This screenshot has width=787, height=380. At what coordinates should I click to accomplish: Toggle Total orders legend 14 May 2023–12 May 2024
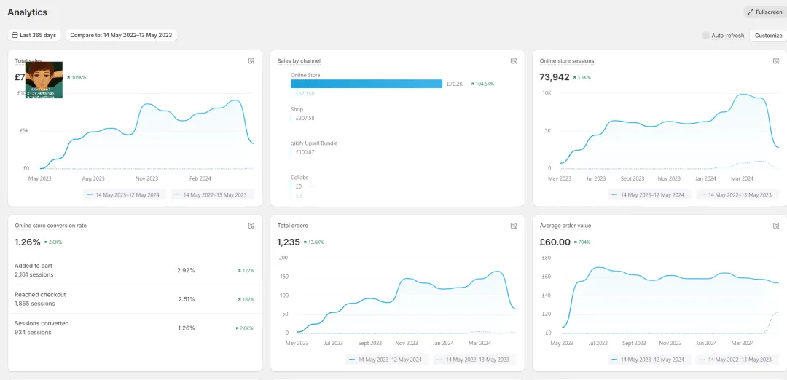(x=387, y=360)
